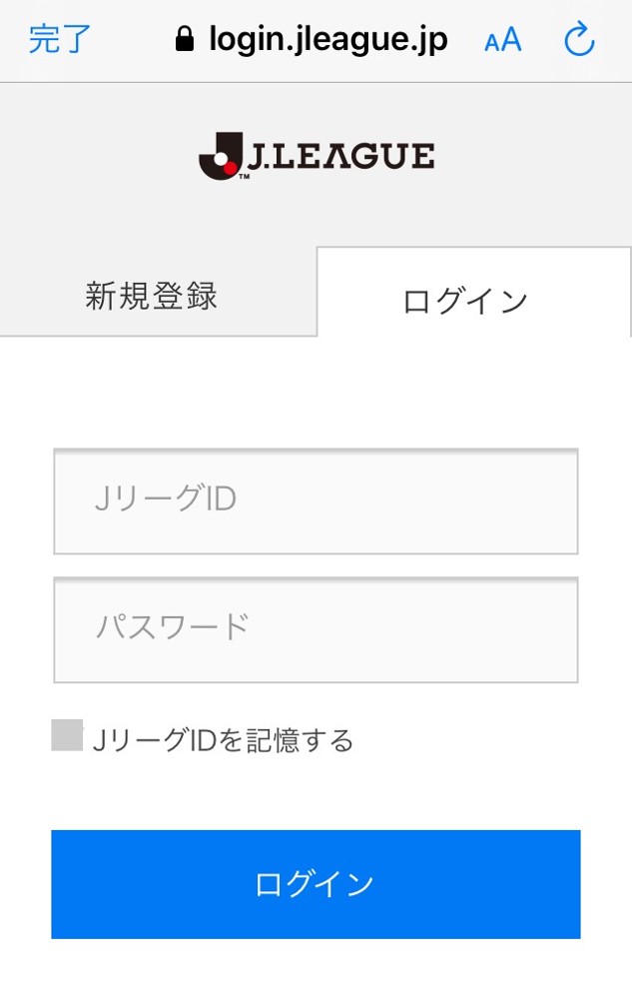Tap the reload page icon
The width and height of the screenshot is (632, 991).
(579, 40)
